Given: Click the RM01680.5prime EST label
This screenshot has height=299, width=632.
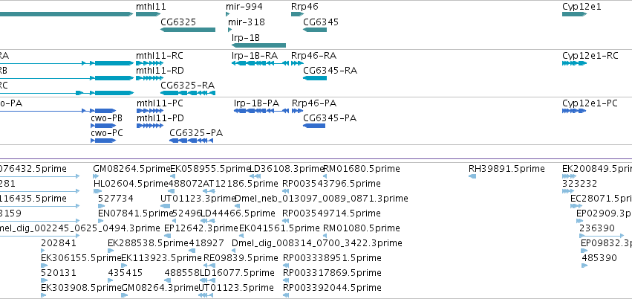Looking at the screenshot, I should point(362,169).
